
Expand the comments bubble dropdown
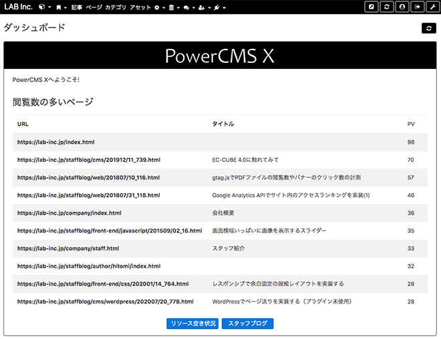pyautogui.click(x=189, y=7)
